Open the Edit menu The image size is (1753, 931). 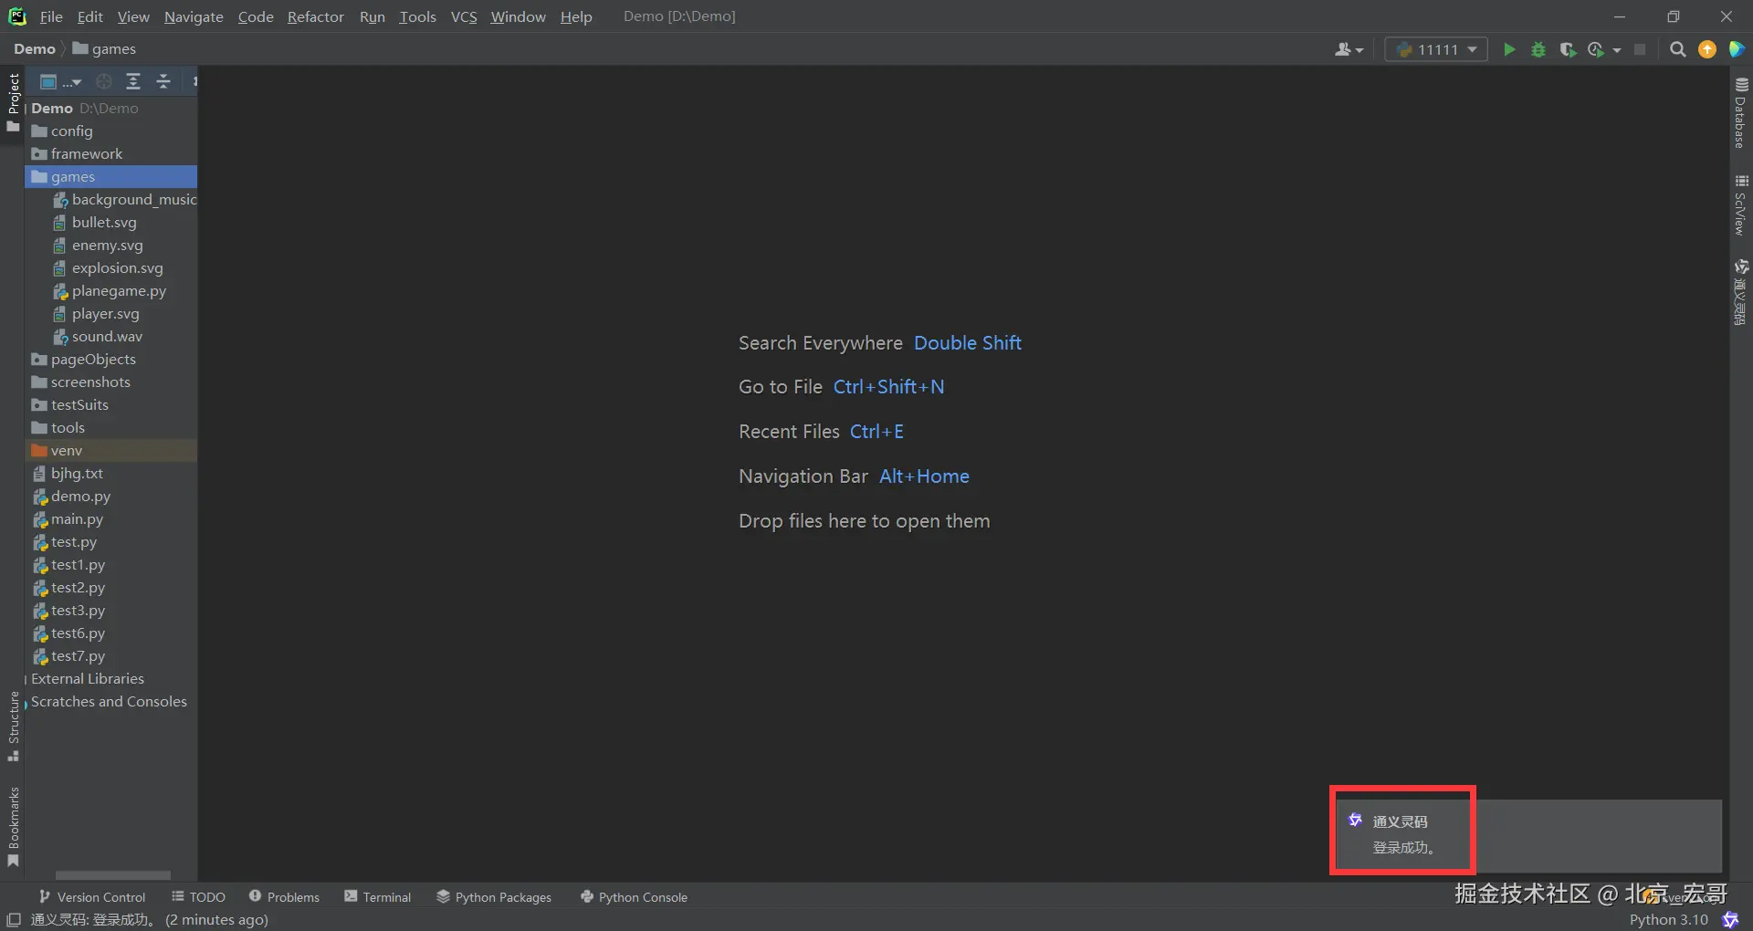click(89, 16)
